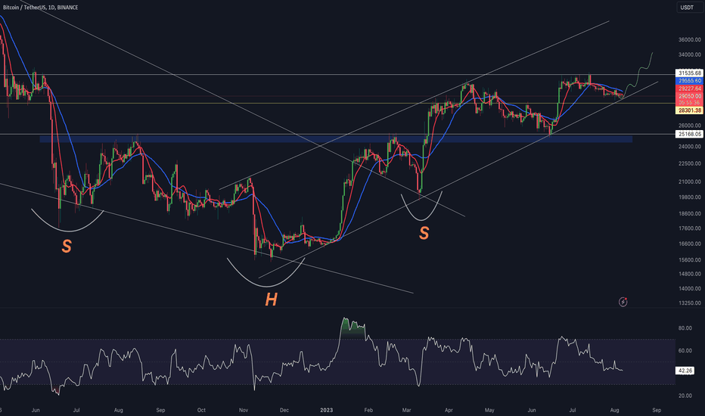This screenshot has height=416, width=705.
Task: Click the 16600.00 price axis tick
Action: tap(690, 244)
